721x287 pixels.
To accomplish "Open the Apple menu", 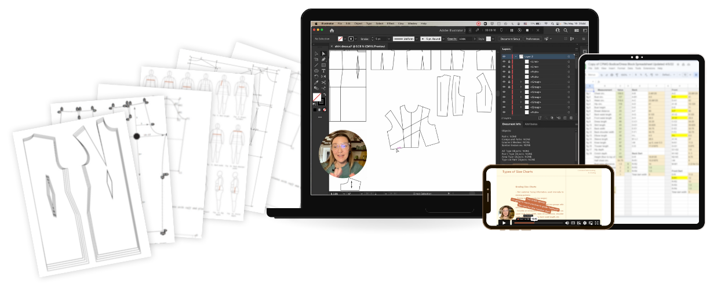I will point(316,24).
